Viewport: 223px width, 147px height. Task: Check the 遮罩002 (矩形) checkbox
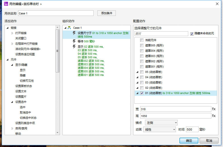pos(142,61)
